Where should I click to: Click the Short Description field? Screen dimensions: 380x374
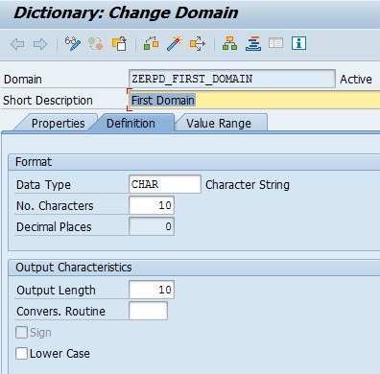[254, 100]
